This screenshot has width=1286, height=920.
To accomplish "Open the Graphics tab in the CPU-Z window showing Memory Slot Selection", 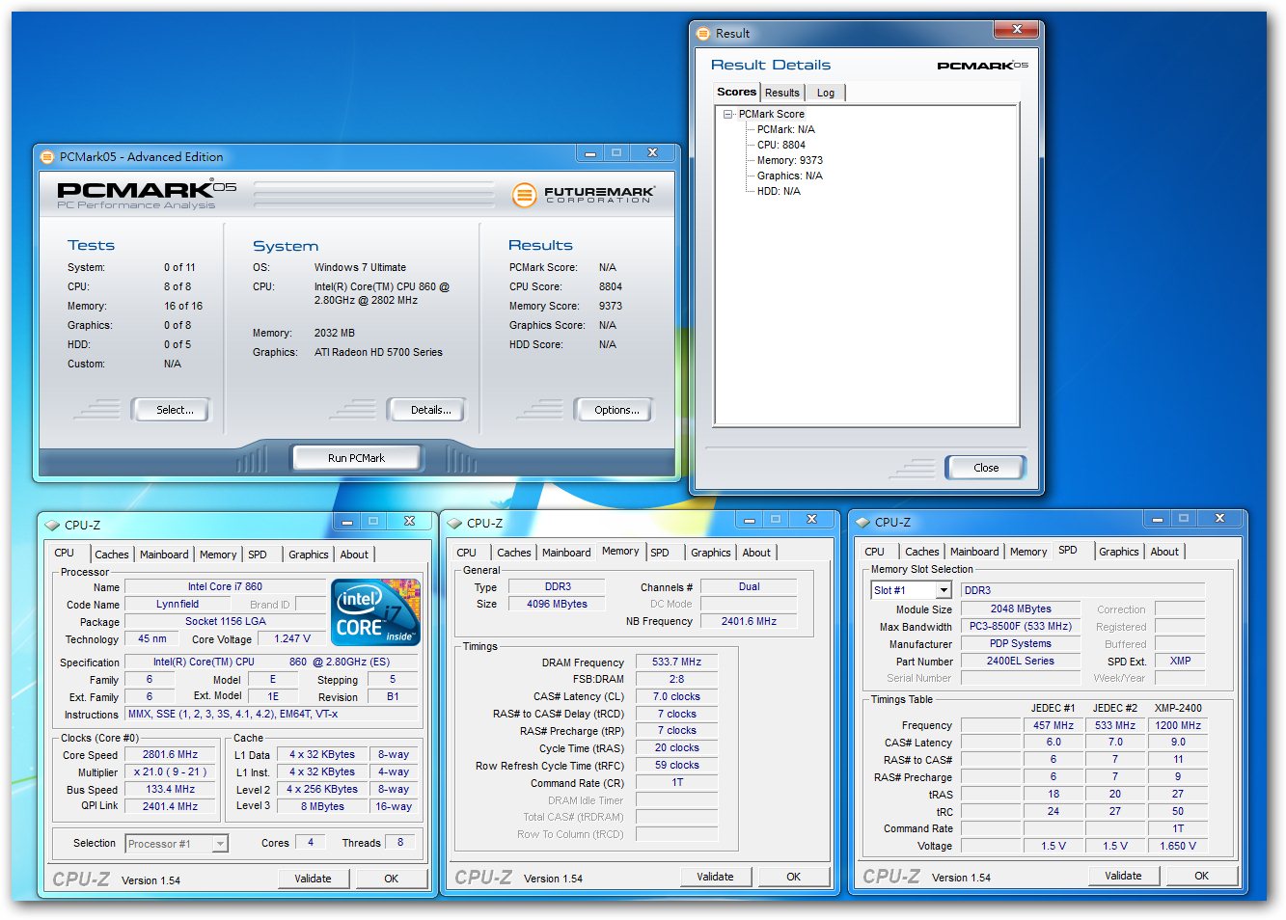I will (1118, 552).
